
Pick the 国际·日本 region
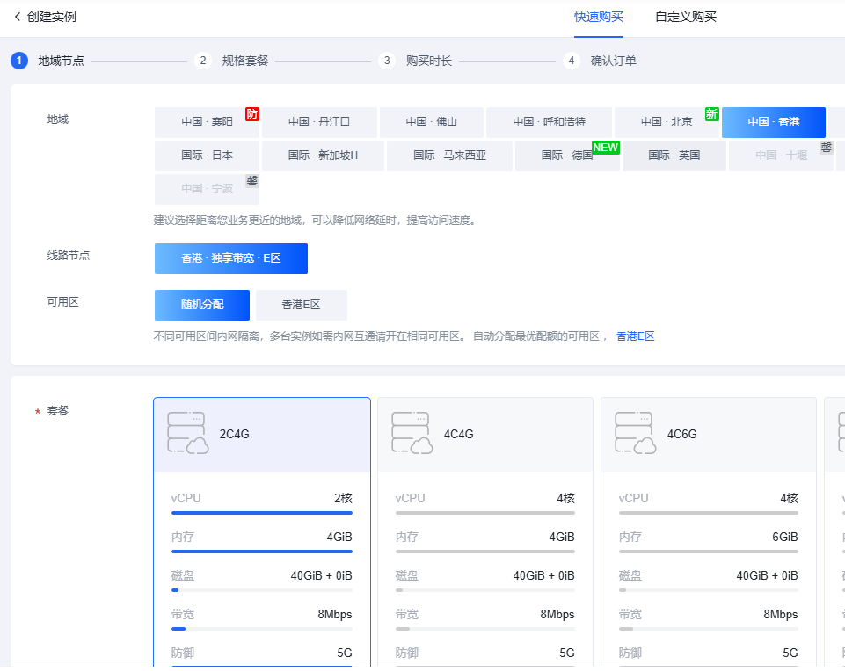click(207, 155)
